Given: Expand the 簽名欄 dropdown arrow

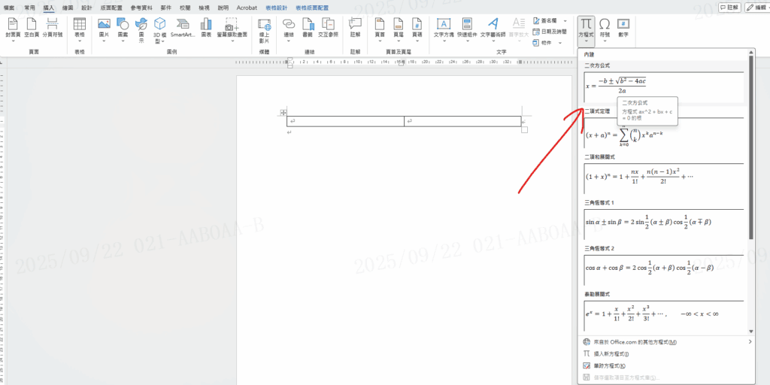Looking at the screenshot, I should 564,22.
